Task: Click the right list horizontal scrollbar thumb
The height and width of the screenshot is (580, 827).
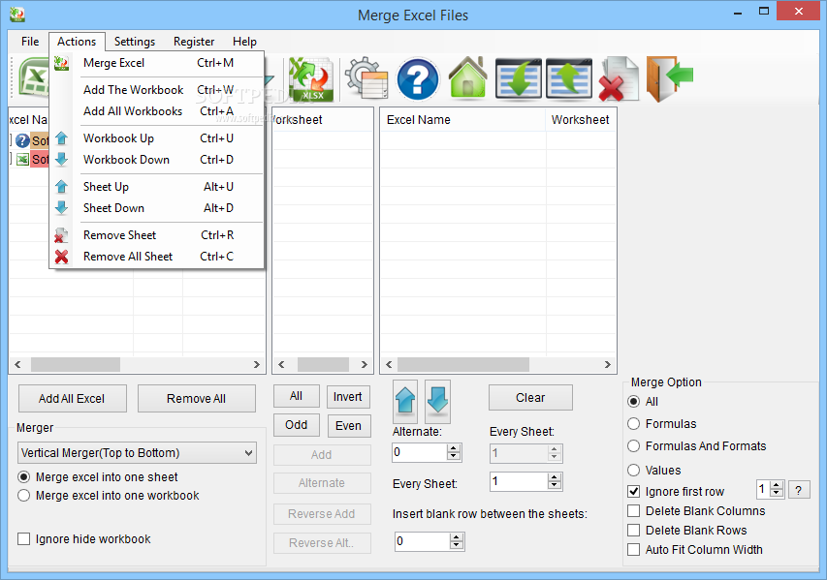Action: [x=463, y=364]
